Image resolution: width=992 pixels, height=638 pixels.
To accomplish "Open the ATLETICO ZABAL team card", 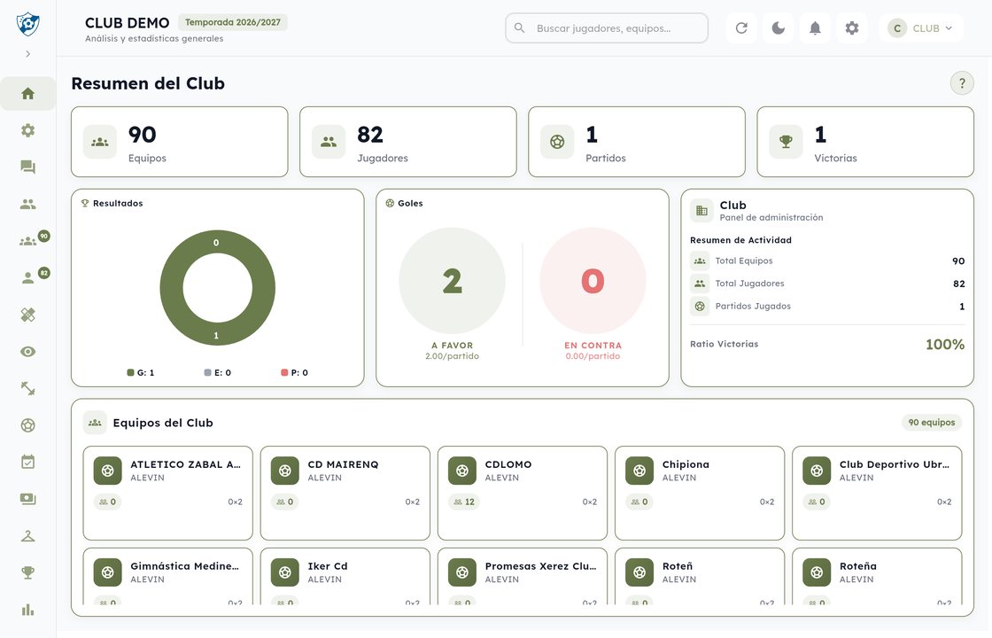I will point(167,493).
